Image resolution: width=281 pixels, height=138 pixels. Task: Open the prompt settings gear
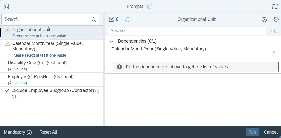pos(276,19)
